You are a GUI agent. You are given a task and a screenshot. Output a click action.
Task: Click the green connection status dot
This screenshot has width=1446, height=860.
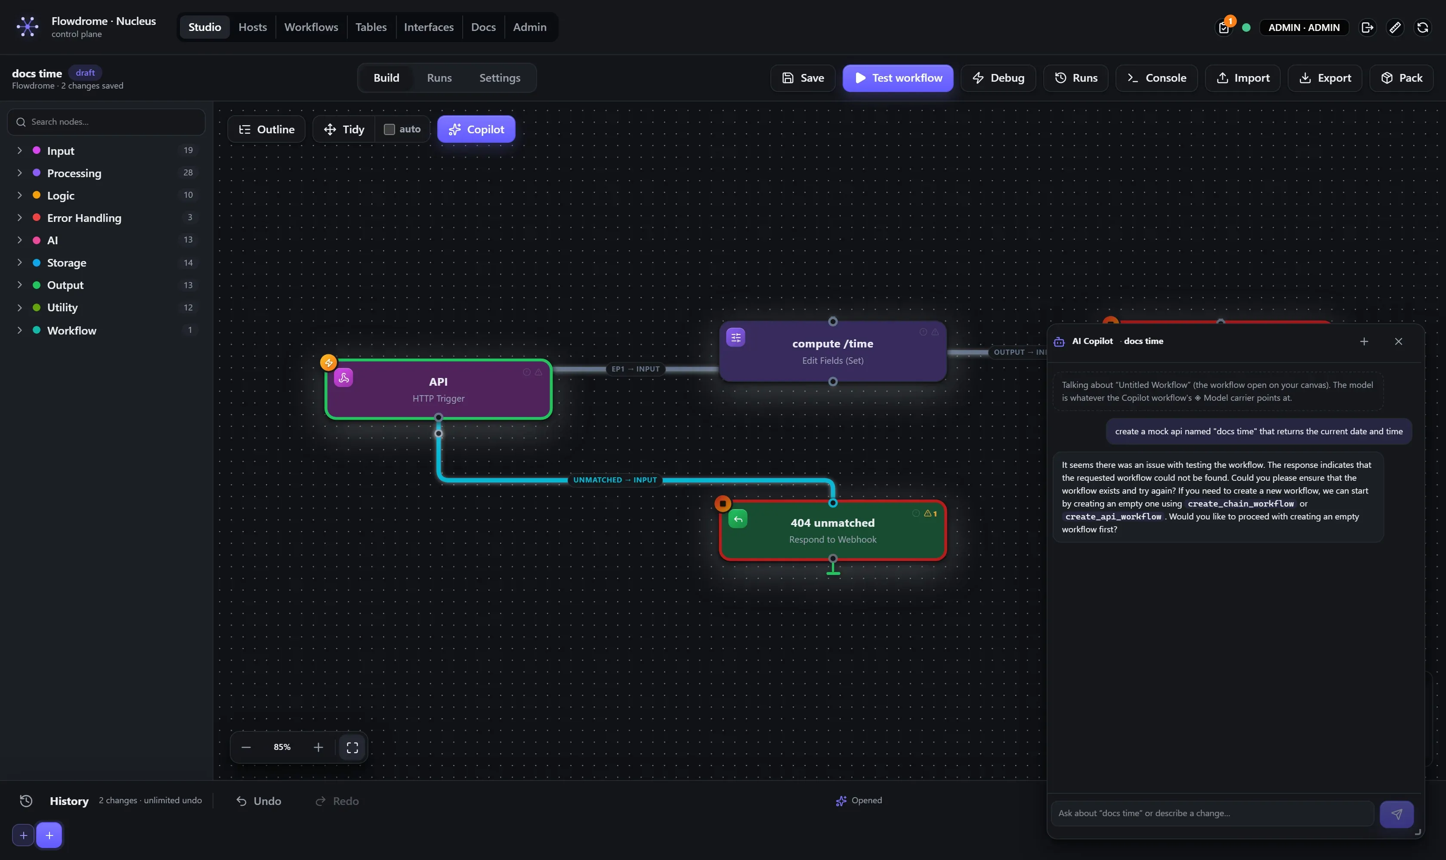(x=1246, y=27)
